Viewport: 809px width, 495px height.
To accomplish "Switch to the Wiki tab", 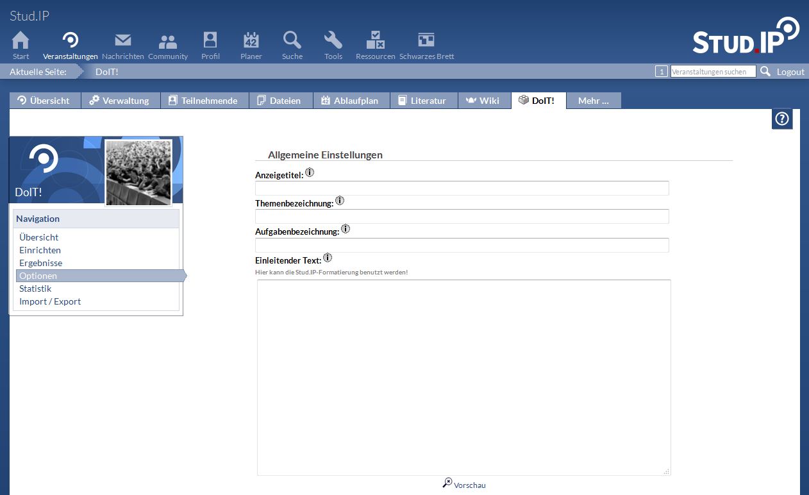I will (x=484, y=101).
